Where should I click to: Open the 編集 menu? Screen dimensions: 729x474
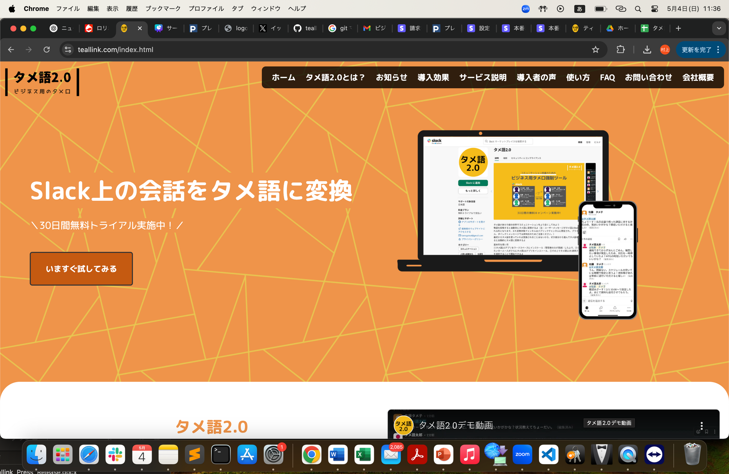pos(93,9)
